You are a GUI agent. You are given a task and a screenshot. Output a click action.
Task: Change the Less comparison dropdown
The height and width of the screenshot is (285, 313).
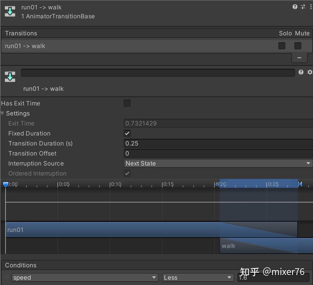click(197, 277)
